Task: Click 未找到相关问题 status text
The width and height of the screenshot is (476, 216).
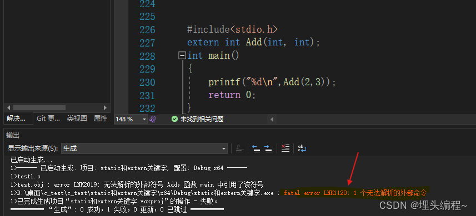Action: point(202,119)
